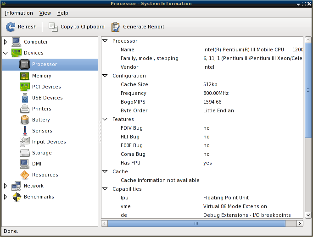Select USB Devices in the sidebar
Screen dimensions: 313x237
click(50, 98)
